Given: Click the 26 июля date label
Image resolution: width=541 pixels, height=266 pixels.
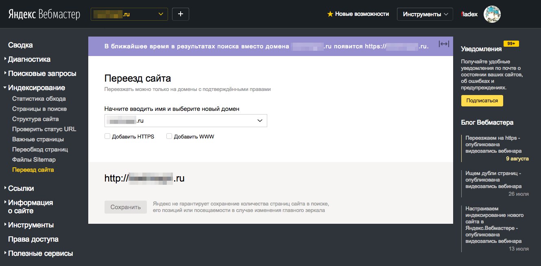Looking at the screenshot, I should (x=519, y=194).
